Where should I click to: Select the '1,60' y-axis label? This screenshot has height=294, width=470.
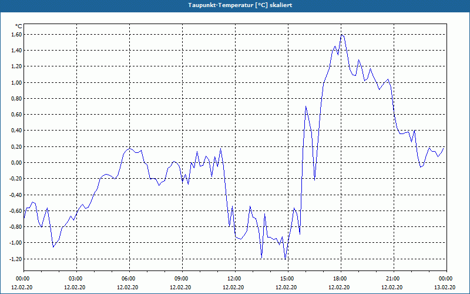17,35
